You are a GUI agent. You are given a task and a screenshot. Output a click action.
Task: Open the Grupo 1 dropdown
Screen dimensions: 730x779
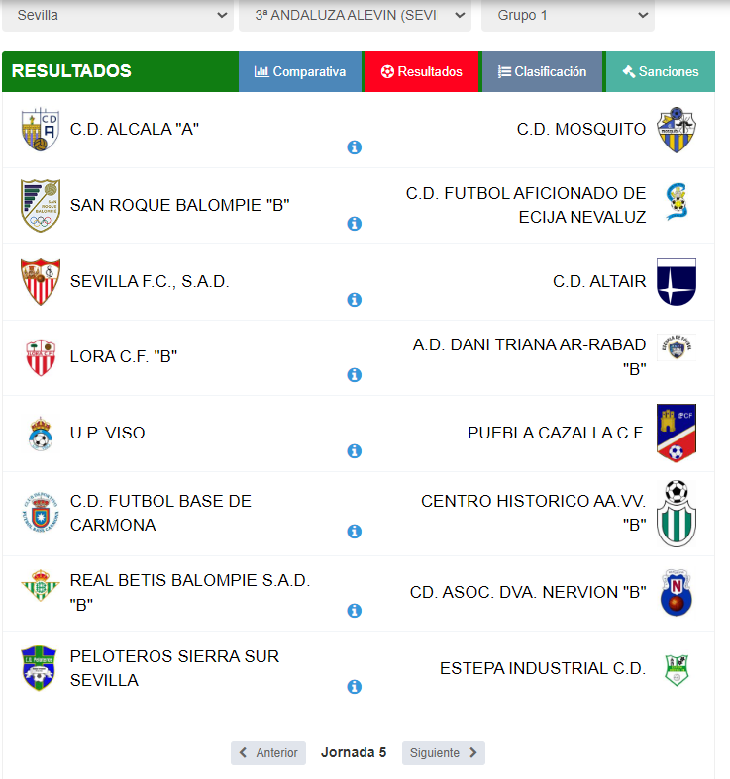pyautogui.click(x=568, y=16)
